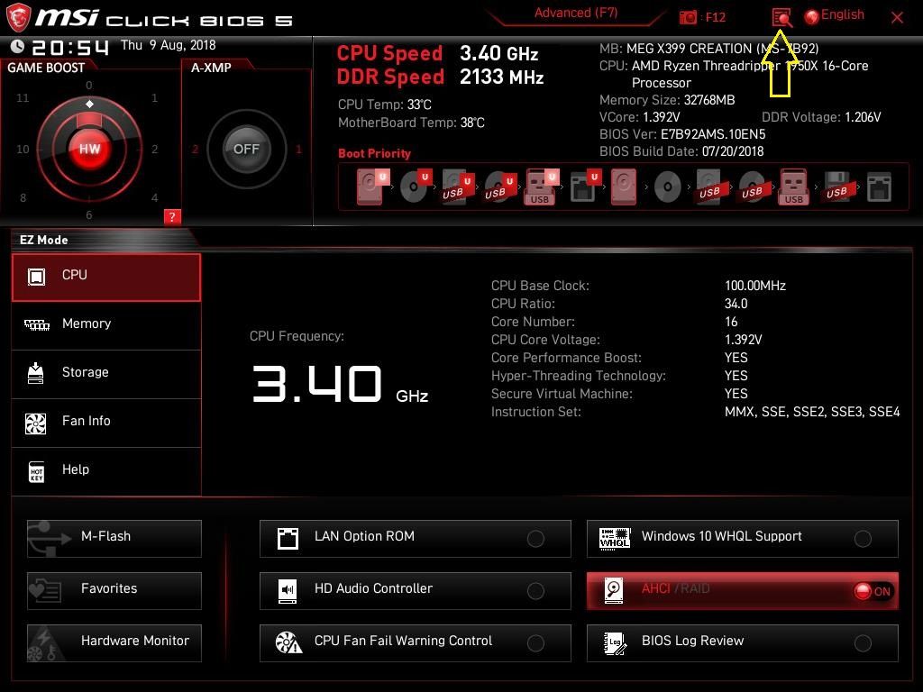Select A-XMP profile 2
The height and width of the screenshot is (692, 923).
pyautogui.click(x=195, y=150)
